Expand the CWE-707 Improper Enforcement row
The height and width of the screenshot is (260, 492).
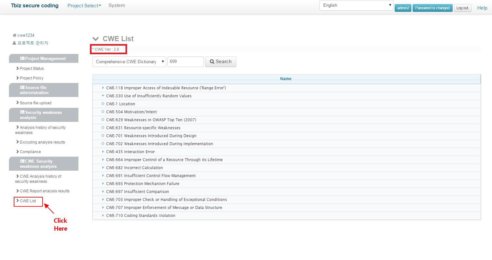point(103,207)
